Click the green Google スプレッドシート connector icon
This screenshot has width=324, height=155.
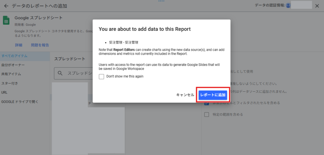pos(6,20)
